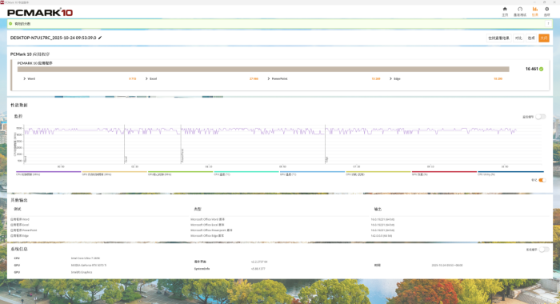Click the Edge marker line on the monitoring chart
Screen dimensions: 560x304
pyautogui.click(x=326, y=144)
